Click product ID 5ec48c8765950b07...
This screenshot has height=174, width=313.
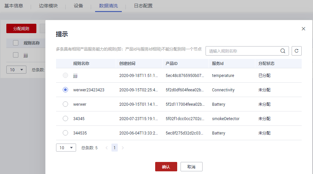(185, 76)
